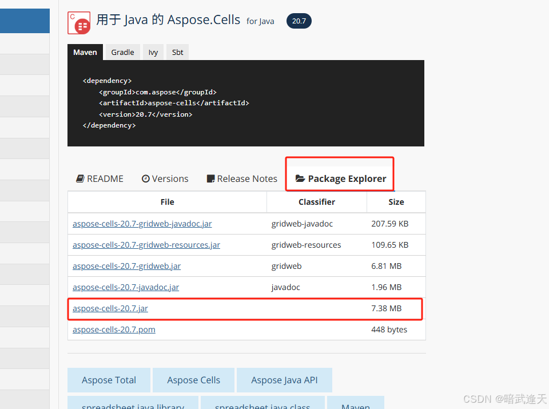This screenshot has width=549, height=409.
Task: Download aspose-cells-20.7-gridweb-resources.jar
Action: [x=146, y=245]
